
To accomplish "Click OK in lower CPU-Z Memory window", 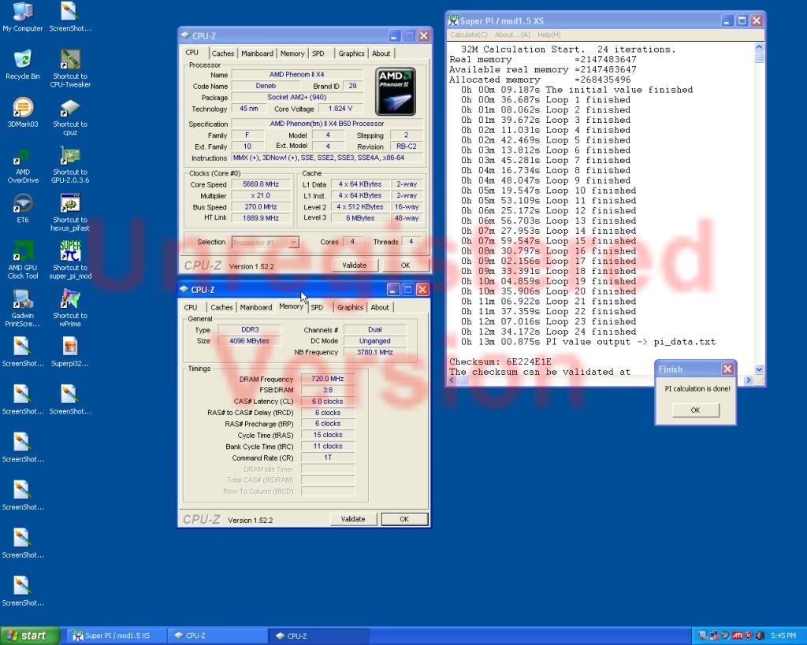I will [404, 519].
